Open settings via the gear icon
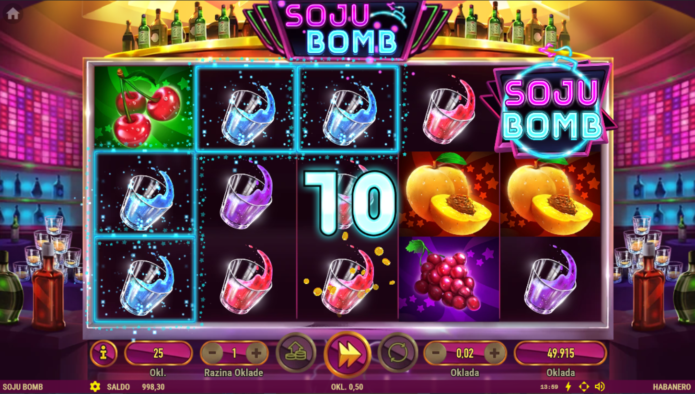 click(x=95, y=386)
